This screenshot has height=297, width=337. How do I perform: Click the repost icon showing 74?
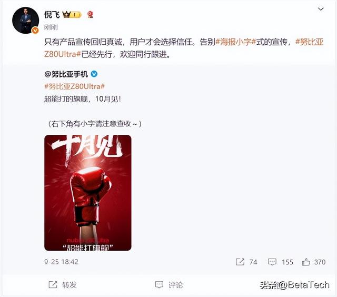point(240,262)
